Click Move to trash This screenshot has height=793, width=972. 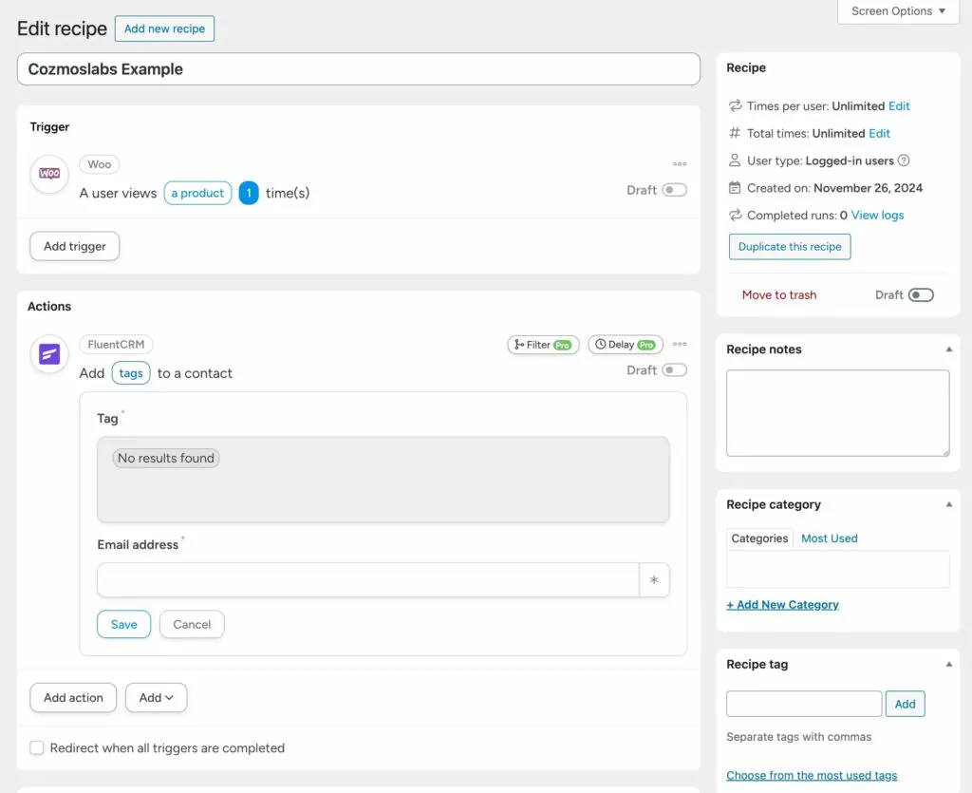[779, 295]
